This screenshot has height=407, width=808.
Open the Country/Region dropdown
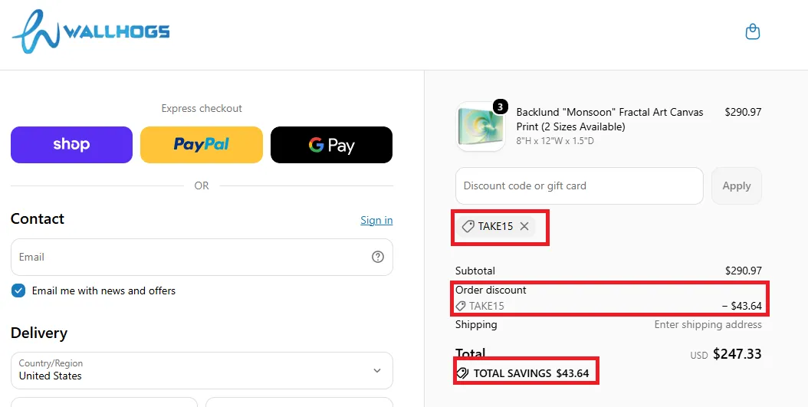(202, 370)
